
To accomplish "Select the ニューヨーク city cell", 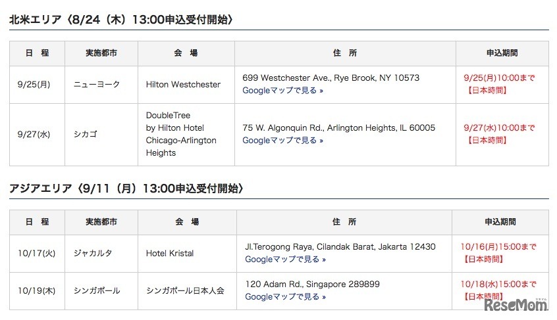I will (x=96, y=85).
